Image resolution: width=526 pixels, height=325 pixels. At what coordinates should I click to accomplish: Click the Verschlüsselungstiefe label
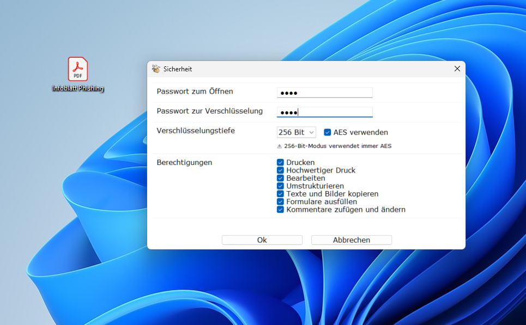(x=196, y=131)
